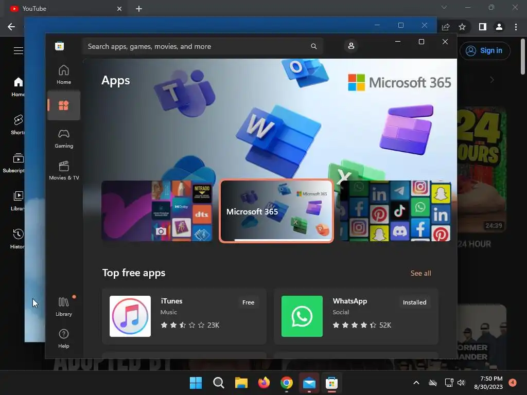Image resolution: width=527 pixels, height=395 pixels.
Task: Open the WhatsApp app icon
Action: coord(302,316)
